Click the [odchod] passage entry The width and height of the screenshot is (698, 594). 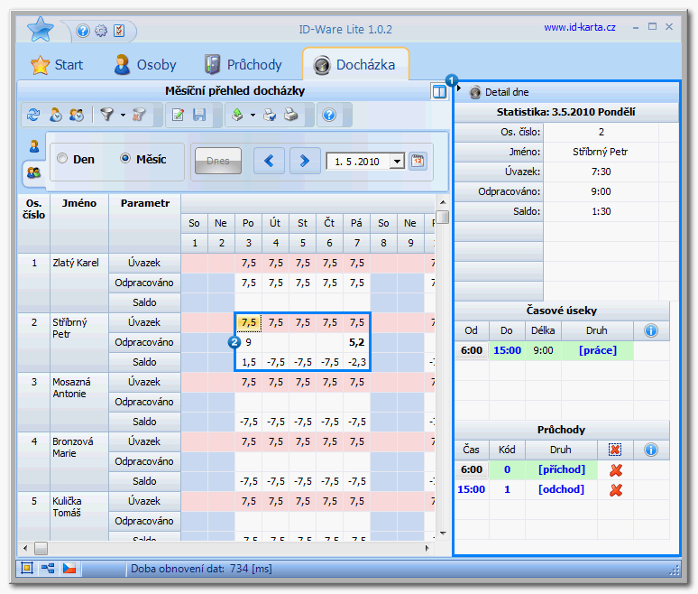[561, 489]
